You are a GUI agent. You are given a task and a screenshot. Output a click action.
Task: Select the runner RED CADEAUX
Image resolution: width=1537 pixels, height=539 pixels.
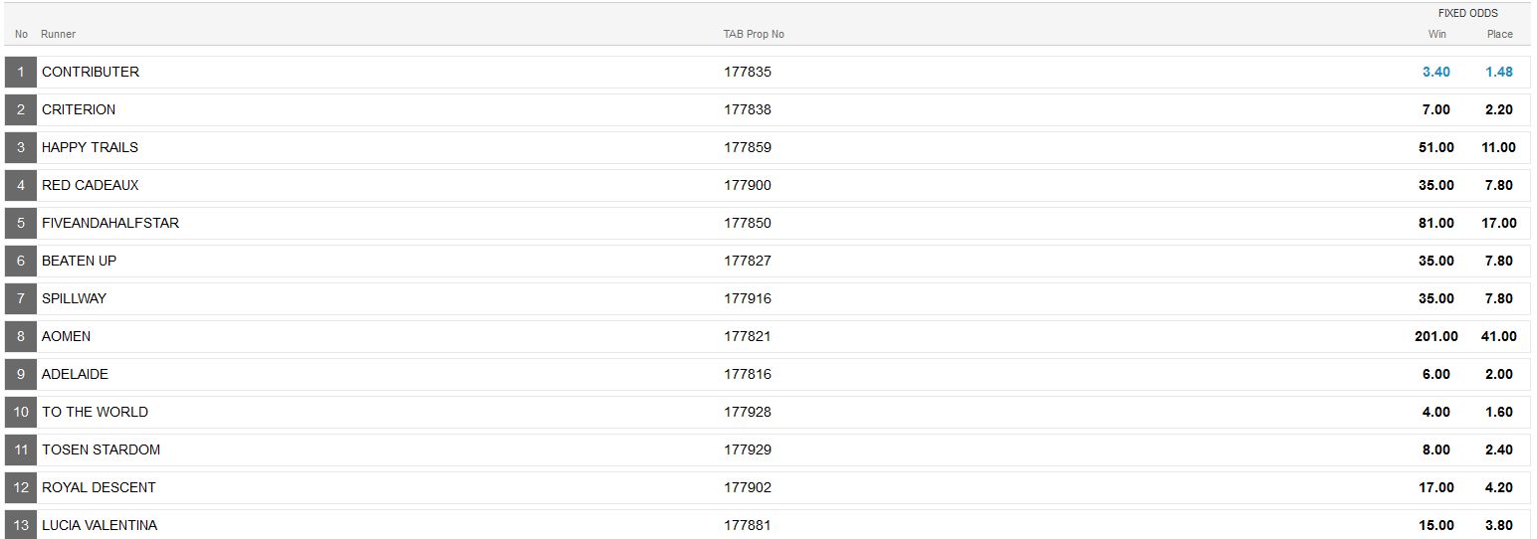coord(90,185)
